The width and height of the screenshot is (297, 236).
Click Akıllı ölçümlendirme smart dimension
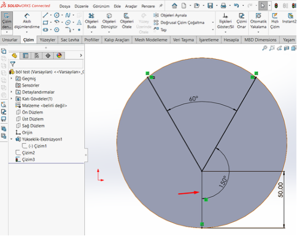(27, 21)
